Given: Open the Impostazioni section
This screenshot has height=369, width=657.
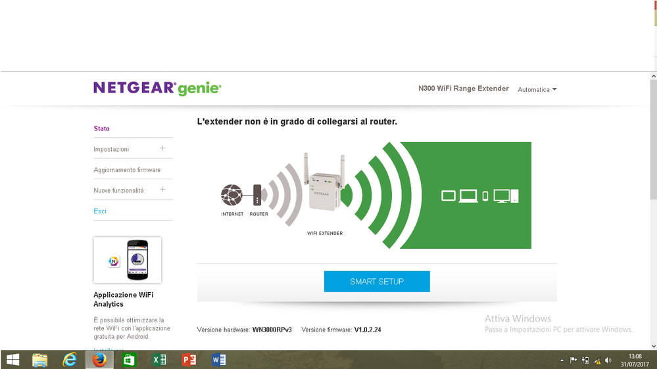Looking at the screenshot, I should [x=111, y=149].
